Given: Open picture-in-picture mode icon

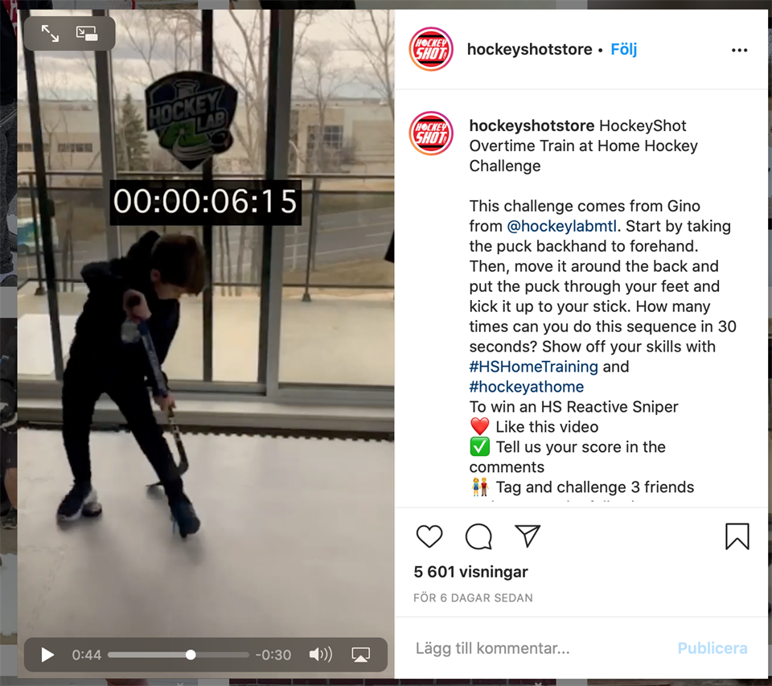Looking at the screenshot, I should point(87,34).
